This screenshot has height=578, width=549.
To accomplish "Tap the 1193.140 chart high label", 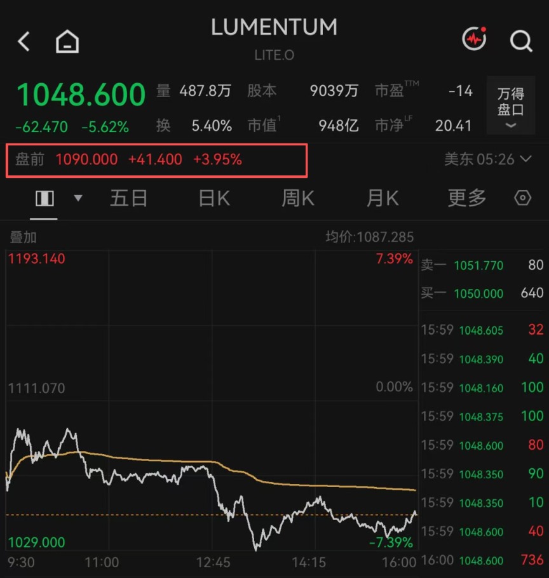I will pos(36,259).
